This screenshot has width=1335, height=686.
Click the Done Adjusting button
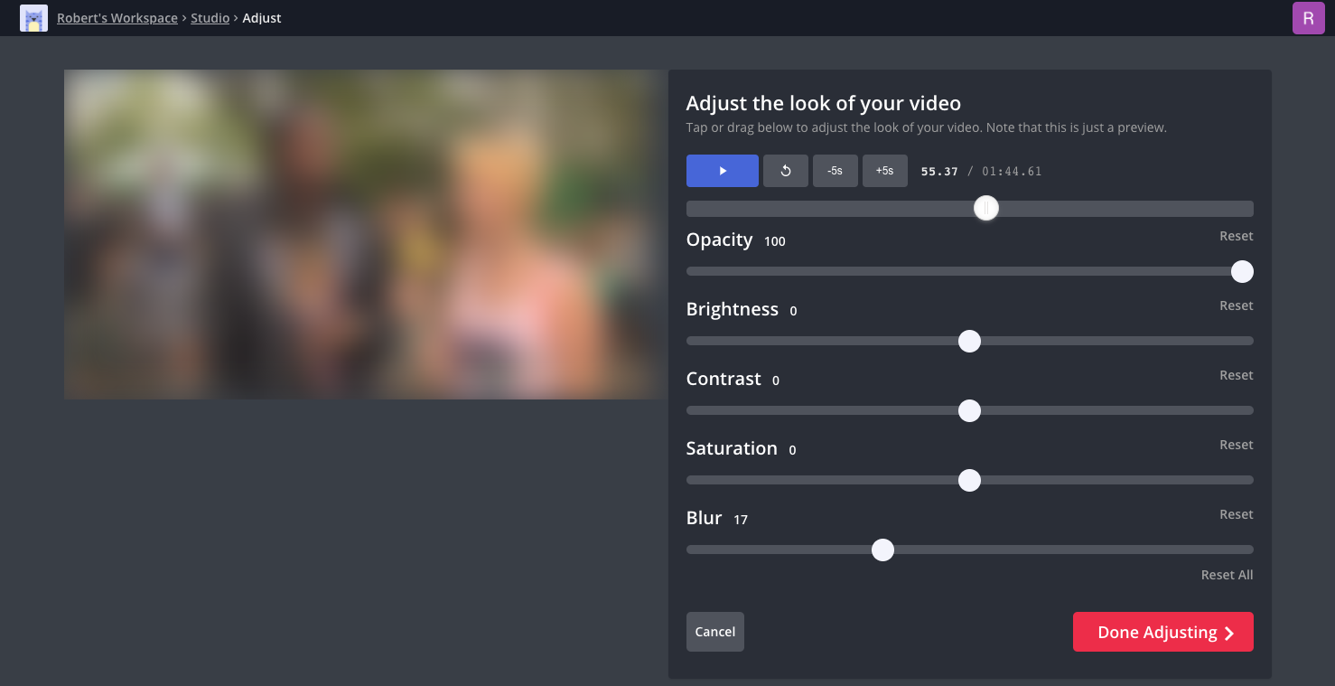coord(1163,633)
